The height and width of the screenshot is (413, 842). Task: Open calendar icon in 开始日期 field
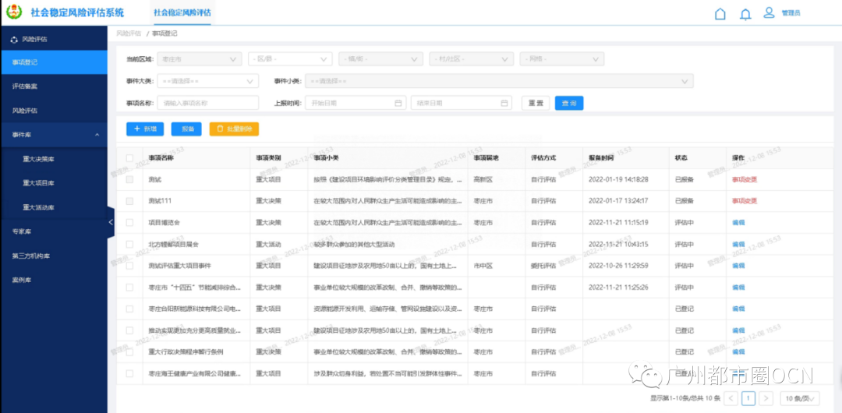coord(398,103)
